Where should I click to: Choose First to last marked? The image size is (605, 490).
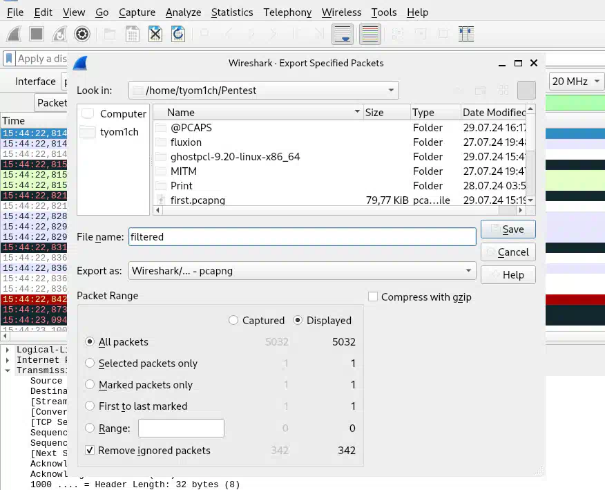[90, 406]
